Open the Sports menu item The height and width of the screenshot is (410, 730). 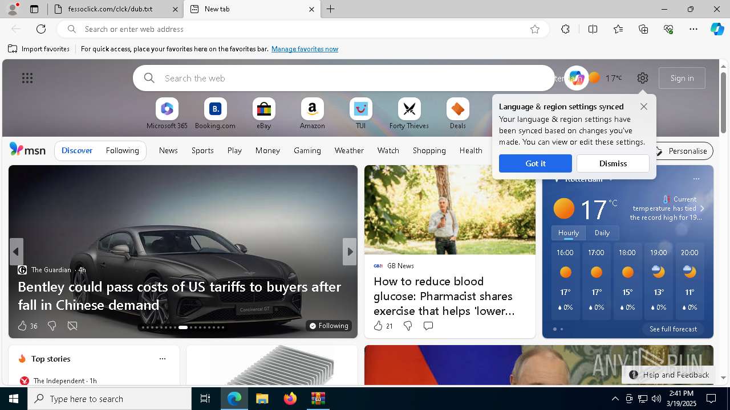[x=202, y=150]
